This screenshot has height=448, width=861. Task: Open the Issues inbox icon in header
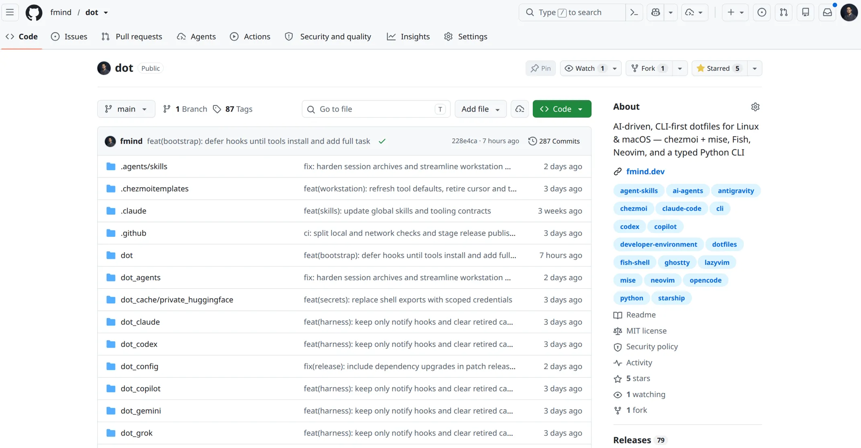[762, 13]
